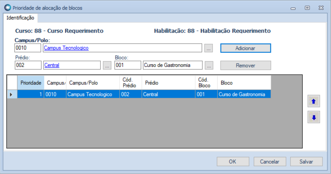This screenshot has width=331, height=174.
Task: Select the grid cell Campus Tecnologico
Action: point(93,94)
